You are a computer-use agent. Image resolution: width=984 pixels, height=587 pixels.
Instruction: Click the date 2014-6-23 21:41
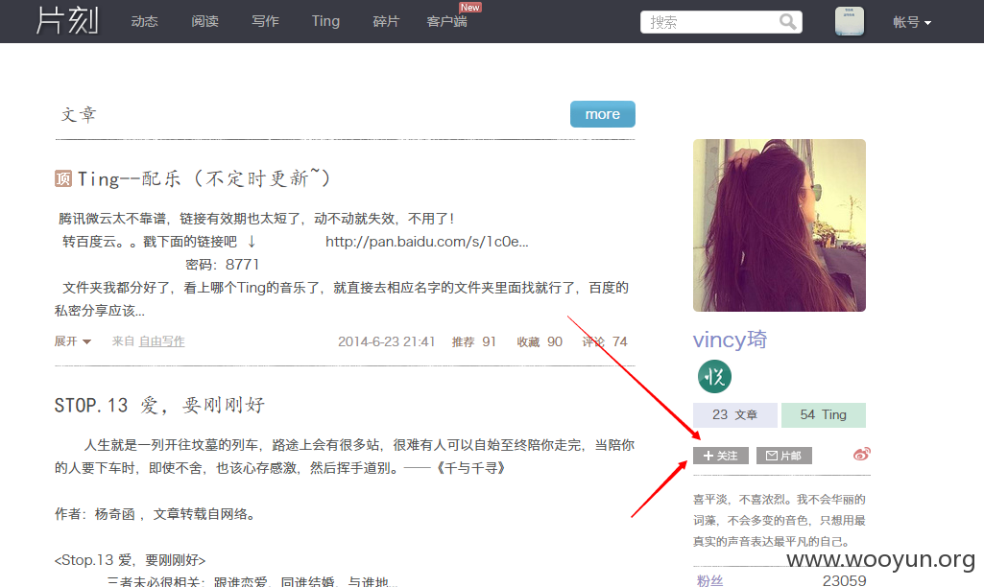tap(386, 341)
